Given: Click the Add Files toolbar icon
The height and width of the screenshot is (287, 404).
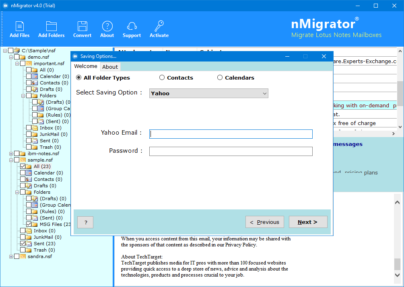Looking at the screenshot, I should pos(20,26).
